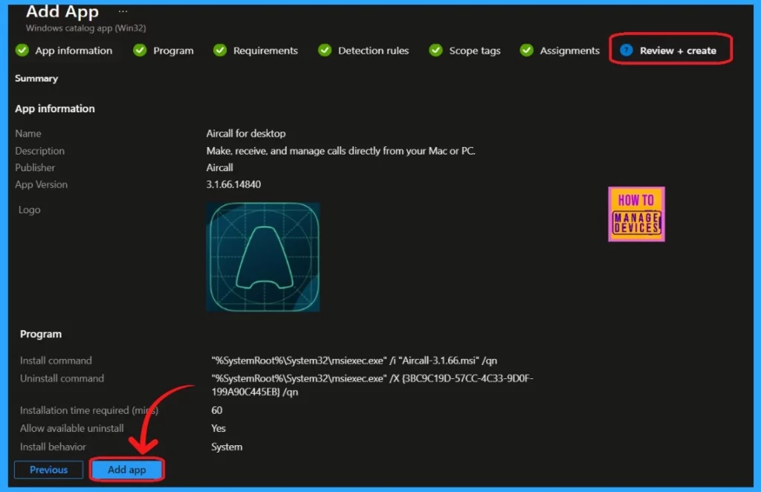
Task: Click the Add app button
Action: pos(126,470)
